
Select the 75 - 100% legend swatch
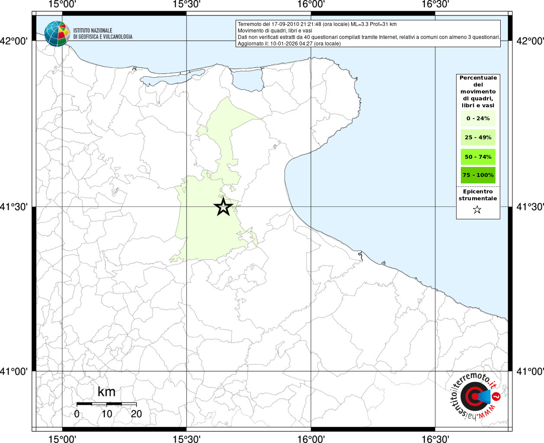(x=478, y=175)
